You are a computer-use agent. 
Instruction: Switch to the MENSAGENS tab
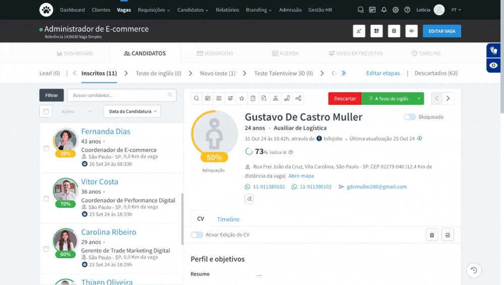pos(215,53)
